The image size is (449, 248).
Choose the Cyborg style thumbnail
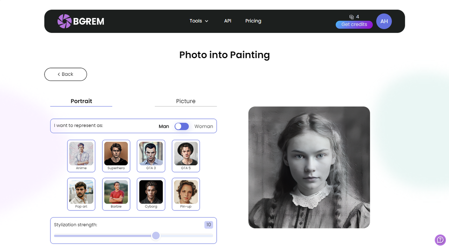pyautogui.click(x=151, y=194)
